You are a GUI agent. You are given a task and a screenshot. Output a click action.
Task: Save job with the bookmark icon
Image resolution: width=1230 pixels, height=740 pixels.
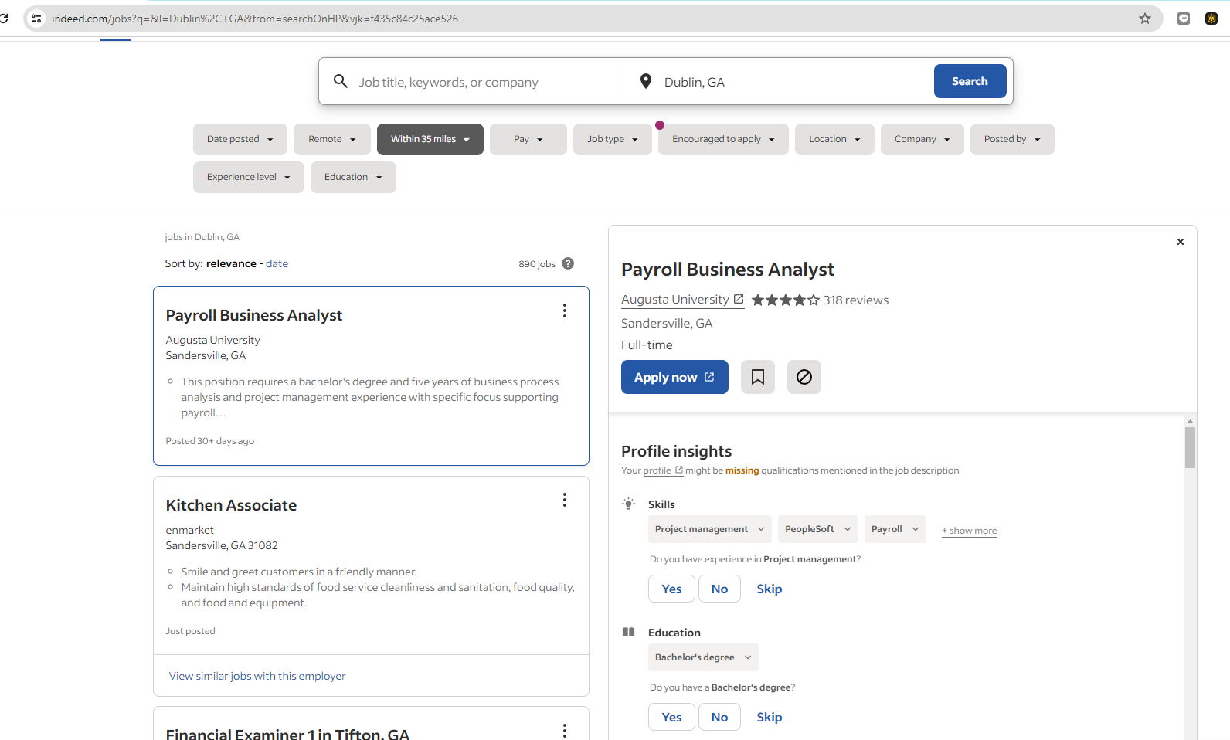coord(757,377)
